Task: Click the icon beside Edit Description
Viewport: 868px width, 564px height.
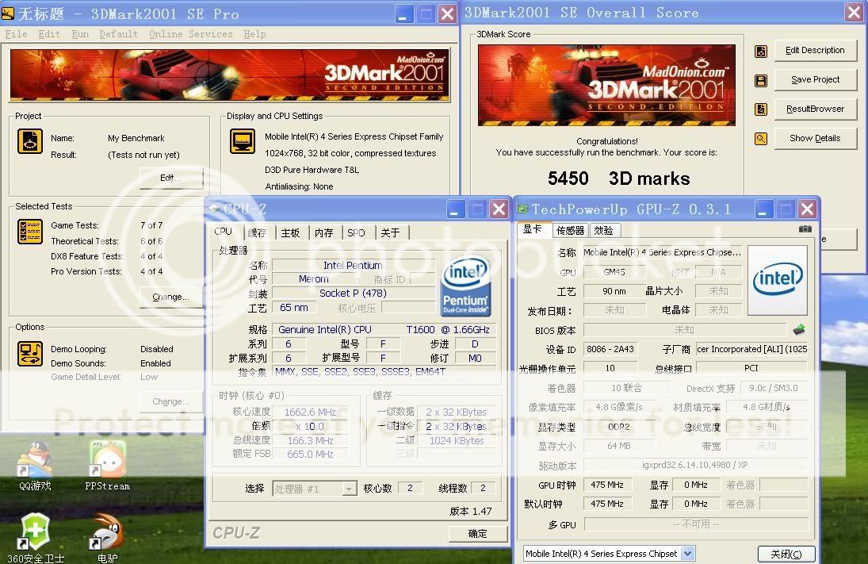Action: point(761,52)
